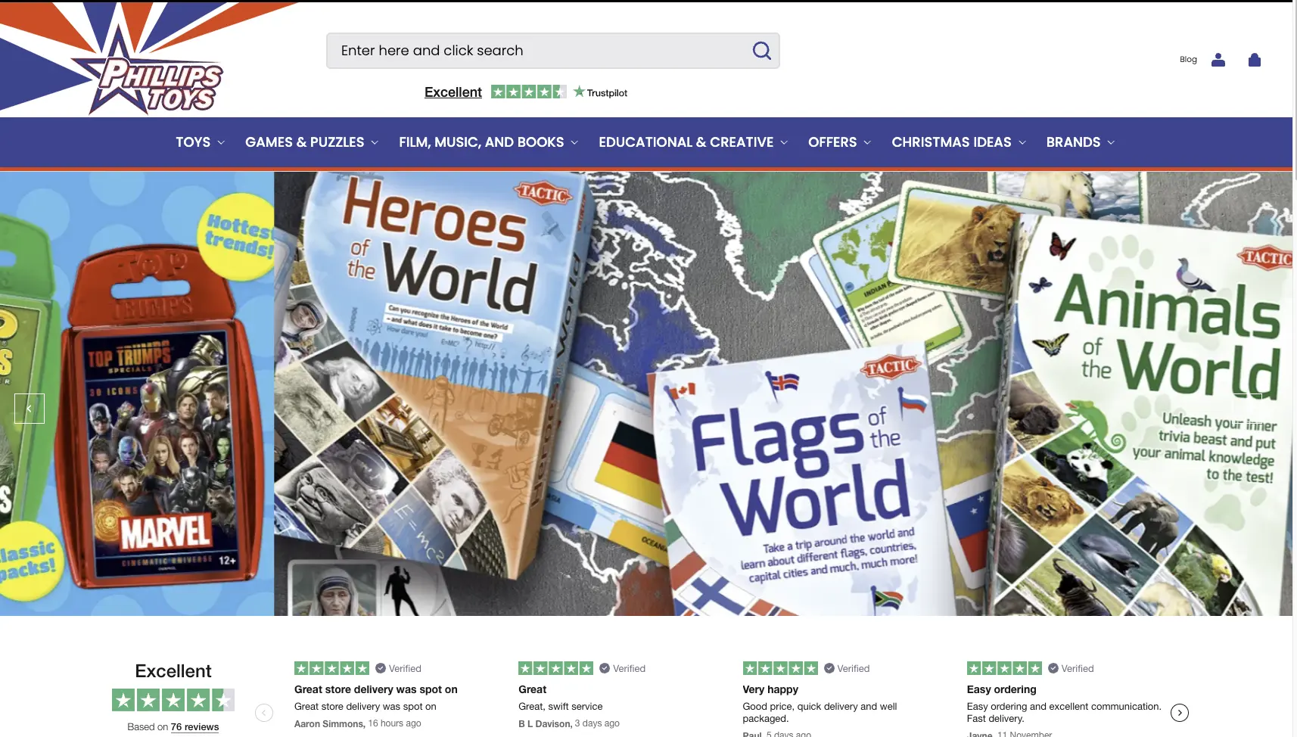Open the Offers menu
The height and width of the screenshot is (737, 1297).
coord(832,142)
